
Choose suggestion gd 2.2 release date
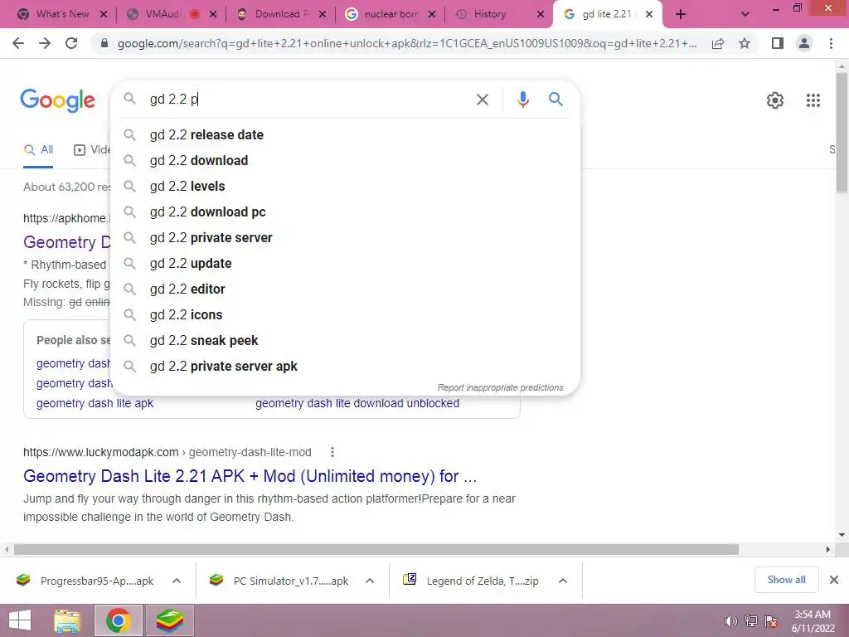[x=346, y=135]
